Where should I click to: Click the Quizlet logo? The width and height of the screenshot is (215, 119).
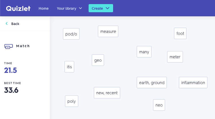coord(18,9)
